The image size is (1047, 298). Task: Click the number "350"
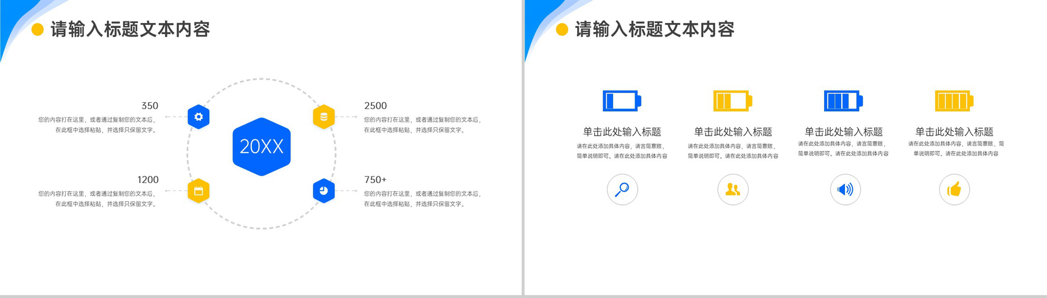pyautogui.click(x=150, y=106)
